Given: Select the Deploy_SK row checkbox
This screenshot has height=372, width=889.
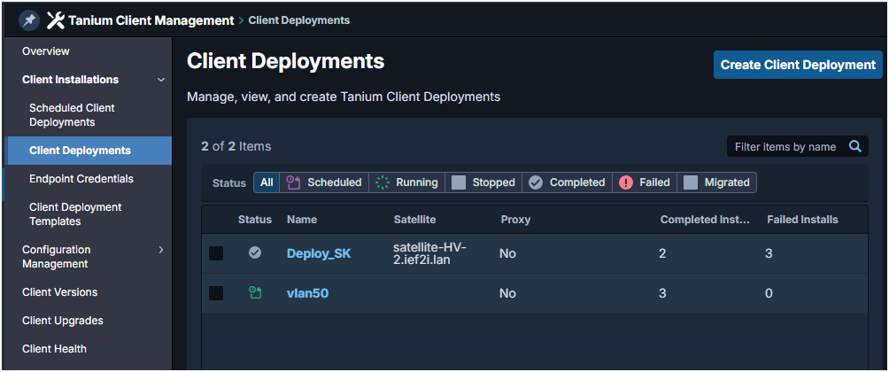Looking at the screenshot, I should pos(216,253).
